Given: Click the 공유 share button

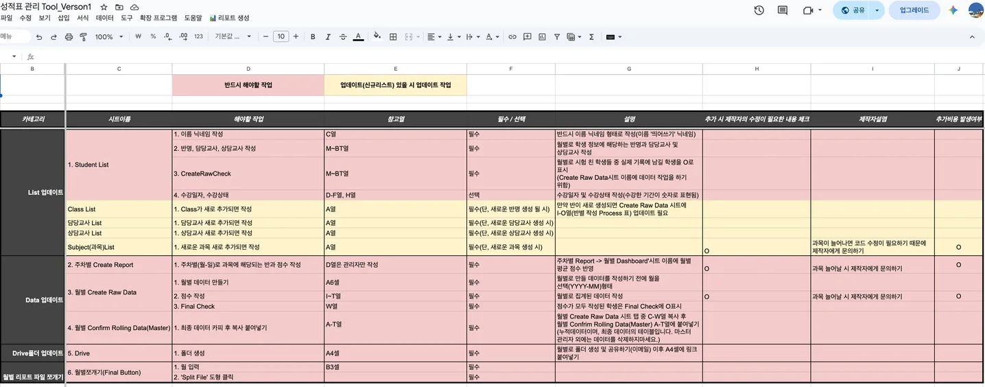Looking at the screenshot, I should click(853, 10).
